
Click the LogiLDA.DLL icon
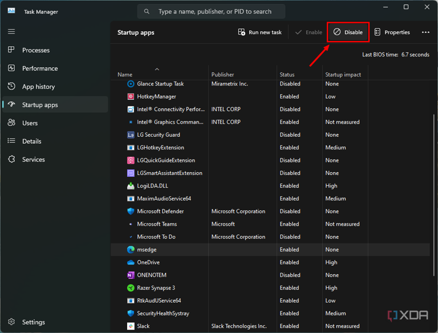coord(131,186)
